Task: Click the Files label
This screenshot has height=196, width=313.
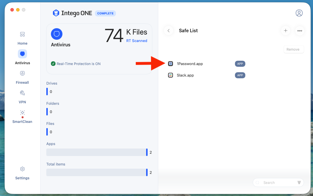Action: point(50,124)
